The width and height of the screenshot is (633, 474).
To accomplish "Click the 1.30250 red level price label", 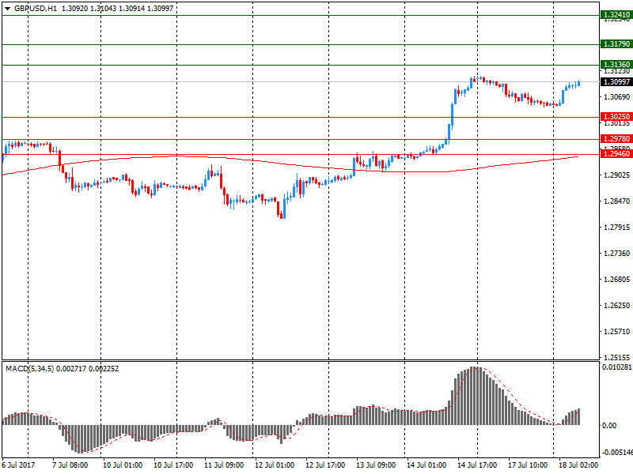I will [x=616, y=117].
